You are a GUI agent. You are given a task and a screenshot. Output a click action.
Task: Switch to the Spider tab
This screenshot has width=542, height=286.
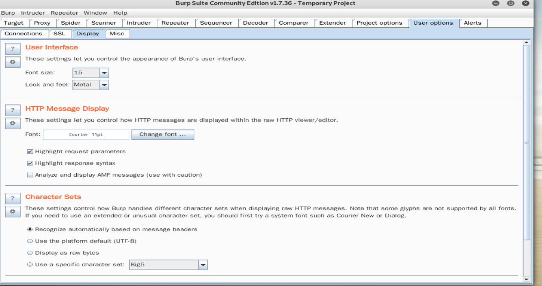click(71, 23)
